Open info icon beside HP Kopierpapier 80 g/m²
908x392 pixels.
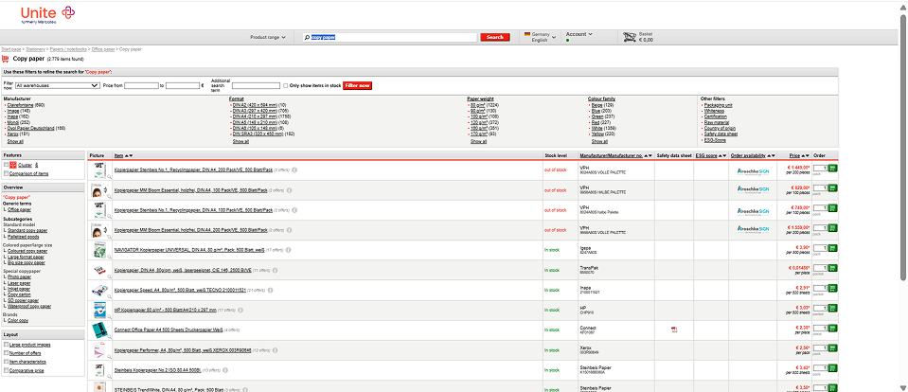[x=242, y=310]
